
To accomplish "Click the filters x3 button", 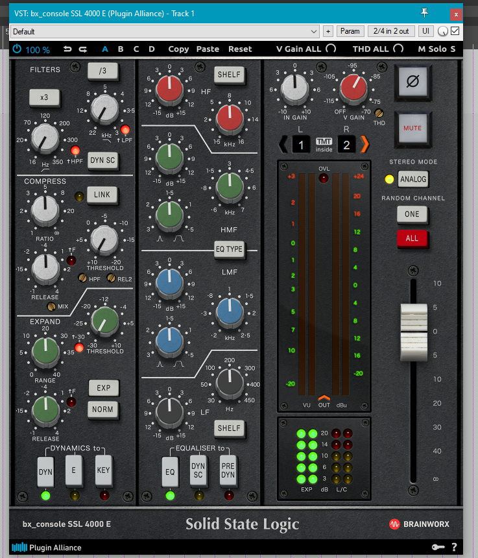I will tap(44, 97).
